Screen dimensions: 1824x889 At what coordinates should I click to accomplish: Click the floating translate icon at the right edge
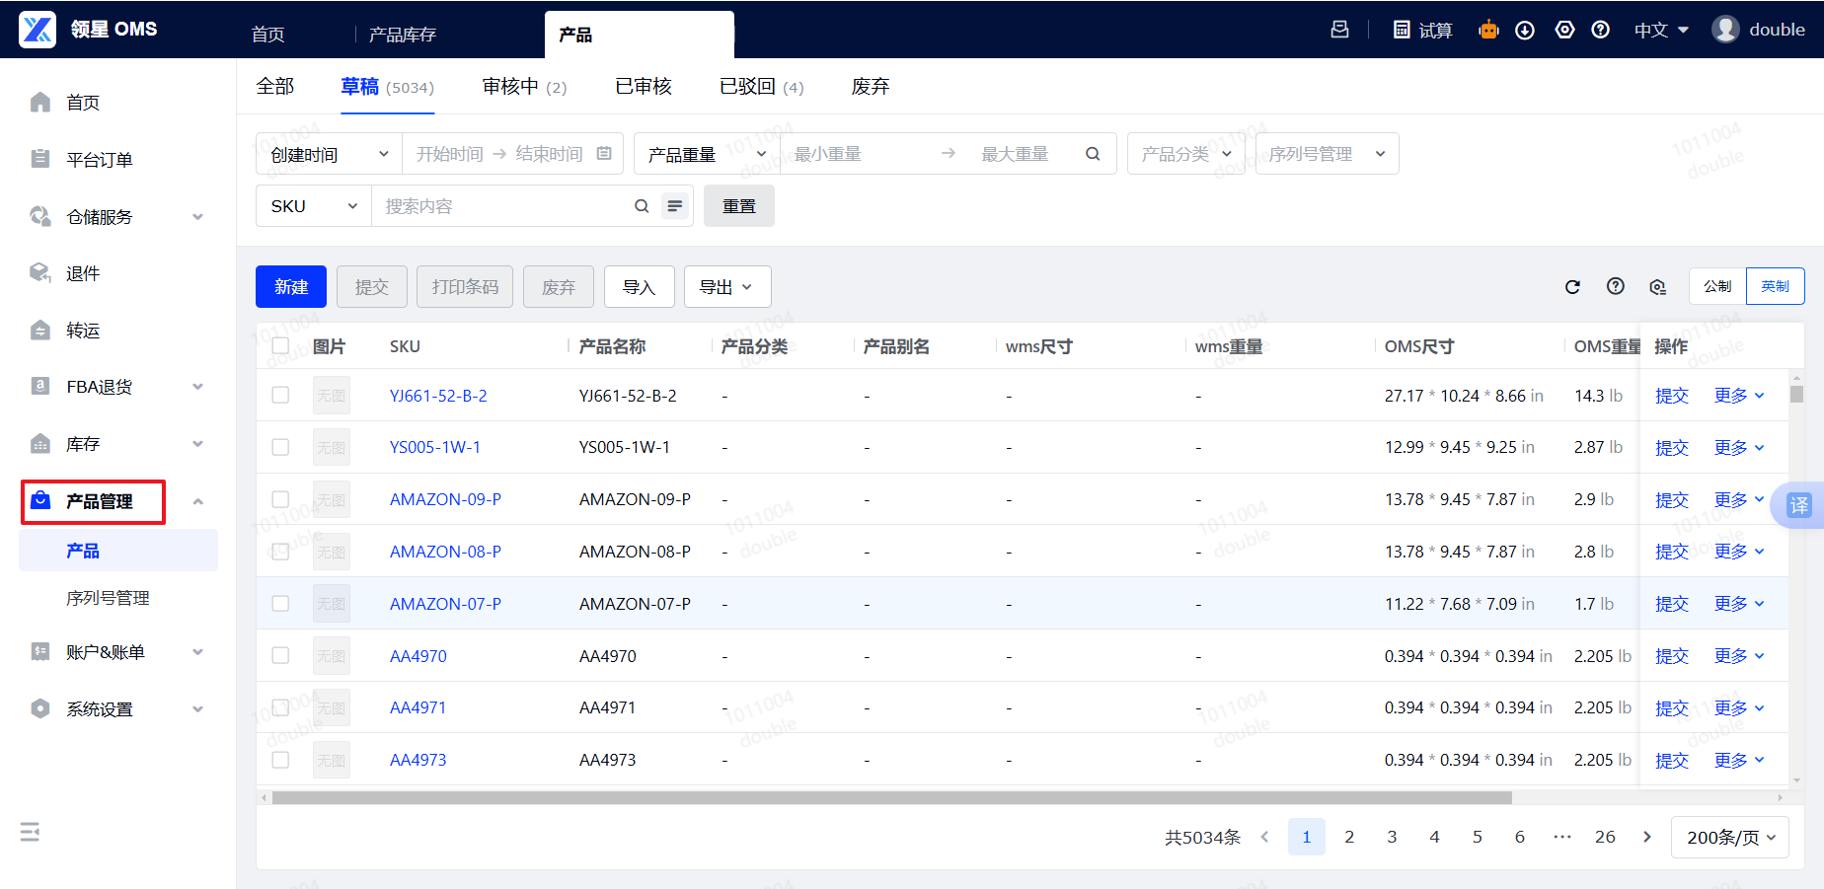pos(1798,505)
